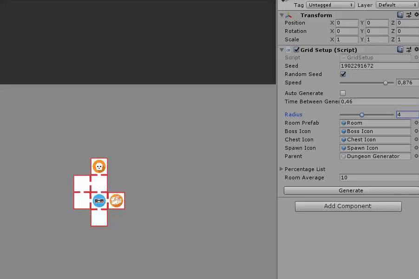Open the Grid Setup script settings gear
The height and width of the screenshot is (279, 419).
(416, 50)
